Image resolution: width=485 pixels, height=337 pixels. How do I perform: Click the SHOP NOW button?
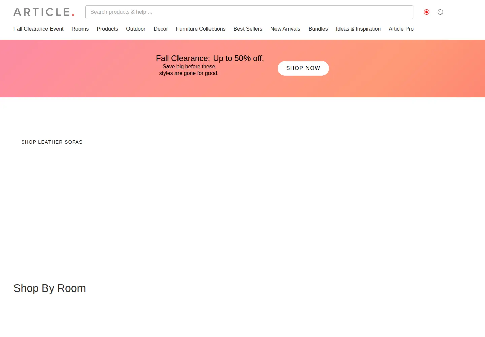(x=303, y=68)
